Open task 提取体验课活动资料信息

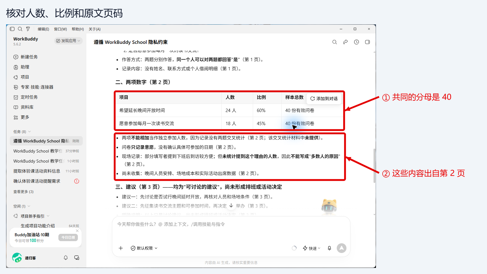46,171
